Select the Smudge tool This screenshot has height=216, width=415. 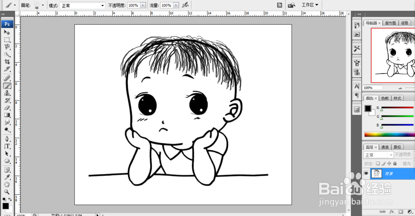(x=7, y=122)
